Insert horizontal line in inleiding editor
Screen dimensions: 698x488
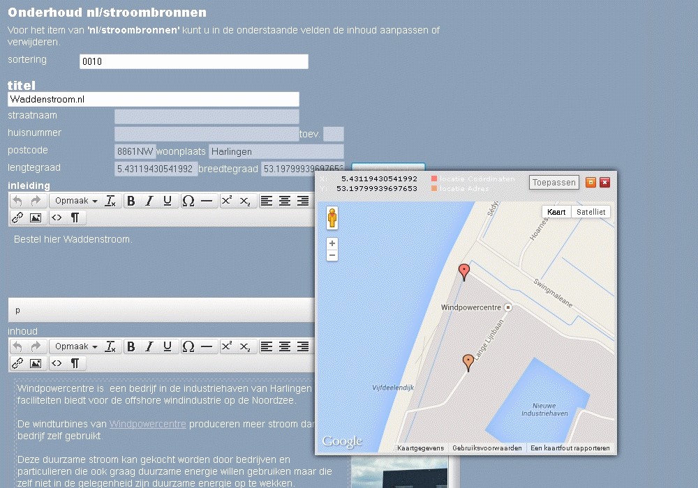(207, 201)
